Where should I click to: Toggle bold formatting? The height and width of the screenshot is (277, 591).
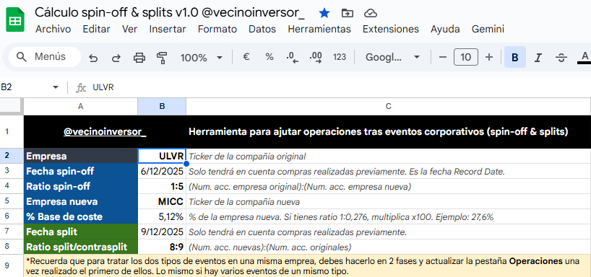[515, 57]
